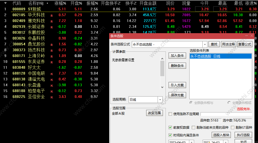Select the 全部条件相或 radio option

pos(229,103)
